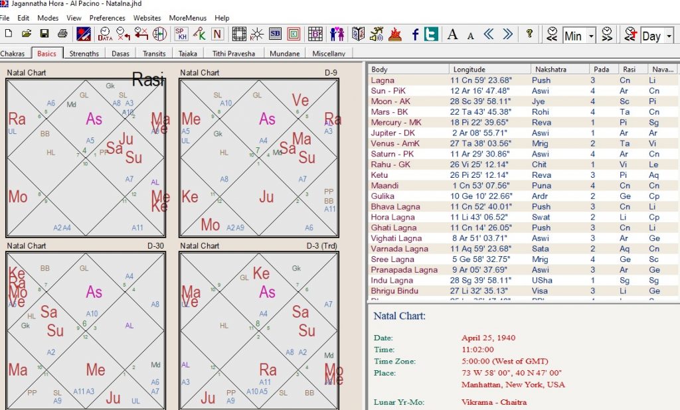Sort by the Pada column header

coord(603,70)
